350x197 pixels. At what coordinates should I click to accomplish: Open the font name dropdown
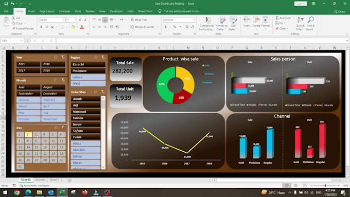click(63, 20)
